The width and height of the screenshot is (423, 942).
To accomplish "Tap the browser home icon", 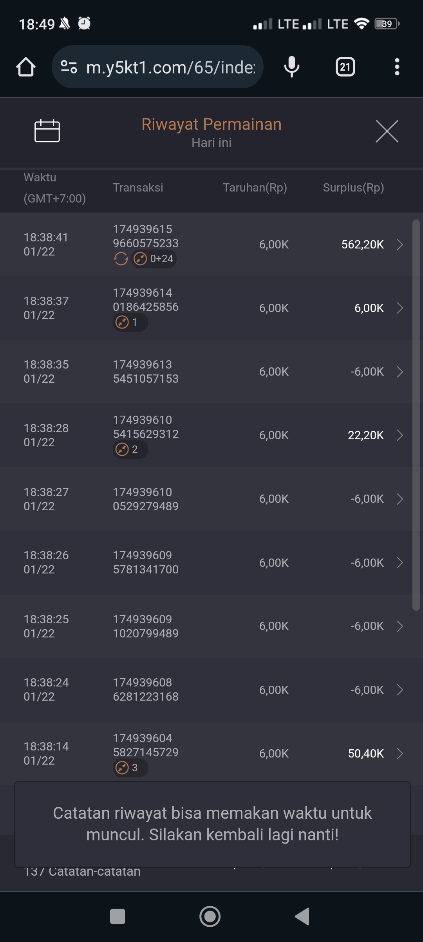I will pos(26,67).
